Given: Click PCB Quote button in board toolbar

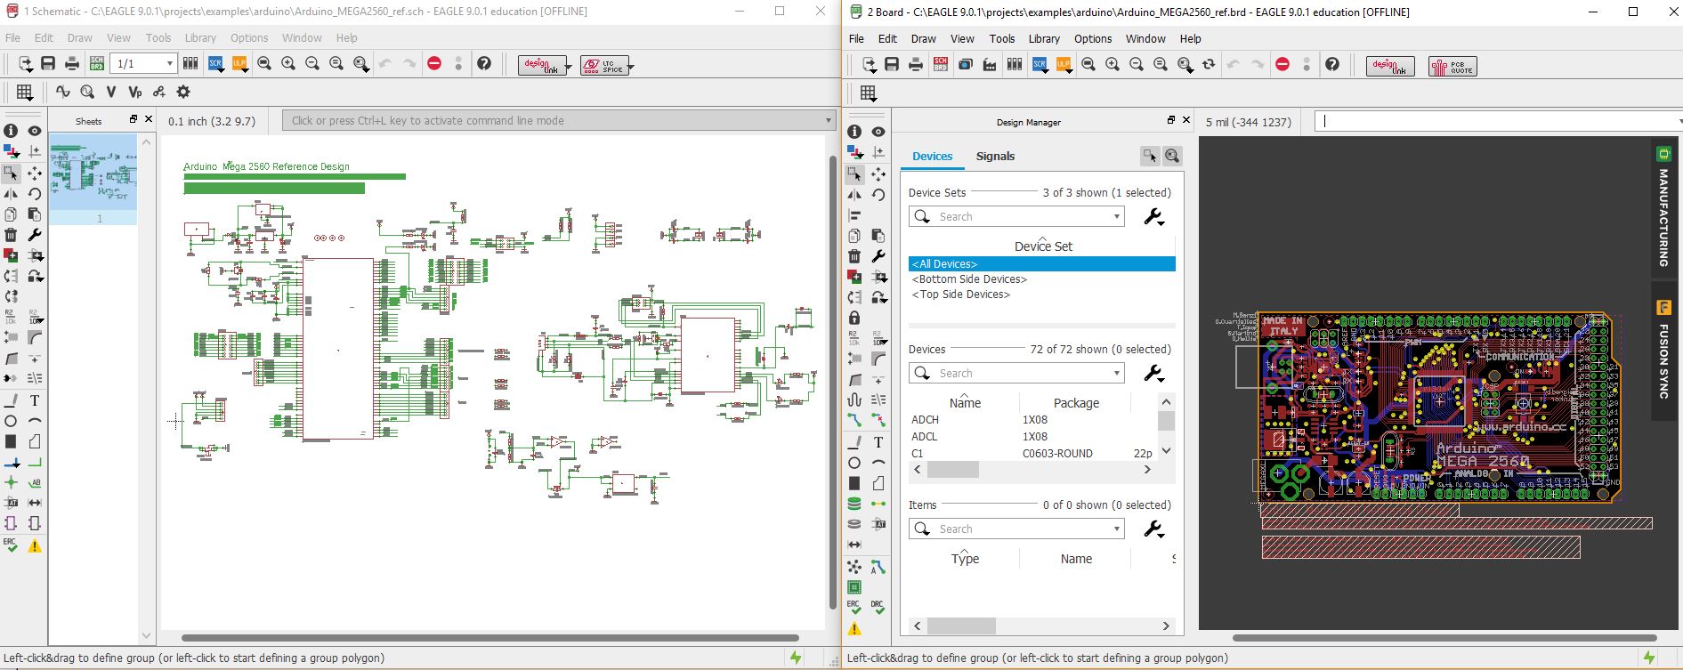Looking at the screenshot, I should click(x=1452, y=66).
